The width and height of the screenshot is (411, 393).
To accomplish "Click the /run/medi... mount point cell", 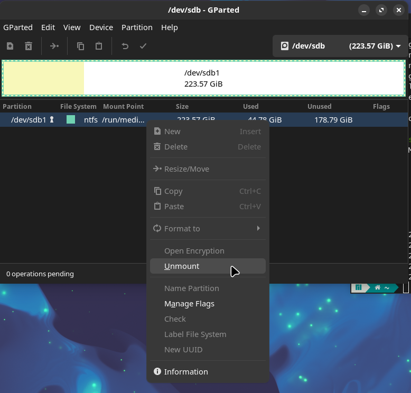I will [x=123, y=120].
